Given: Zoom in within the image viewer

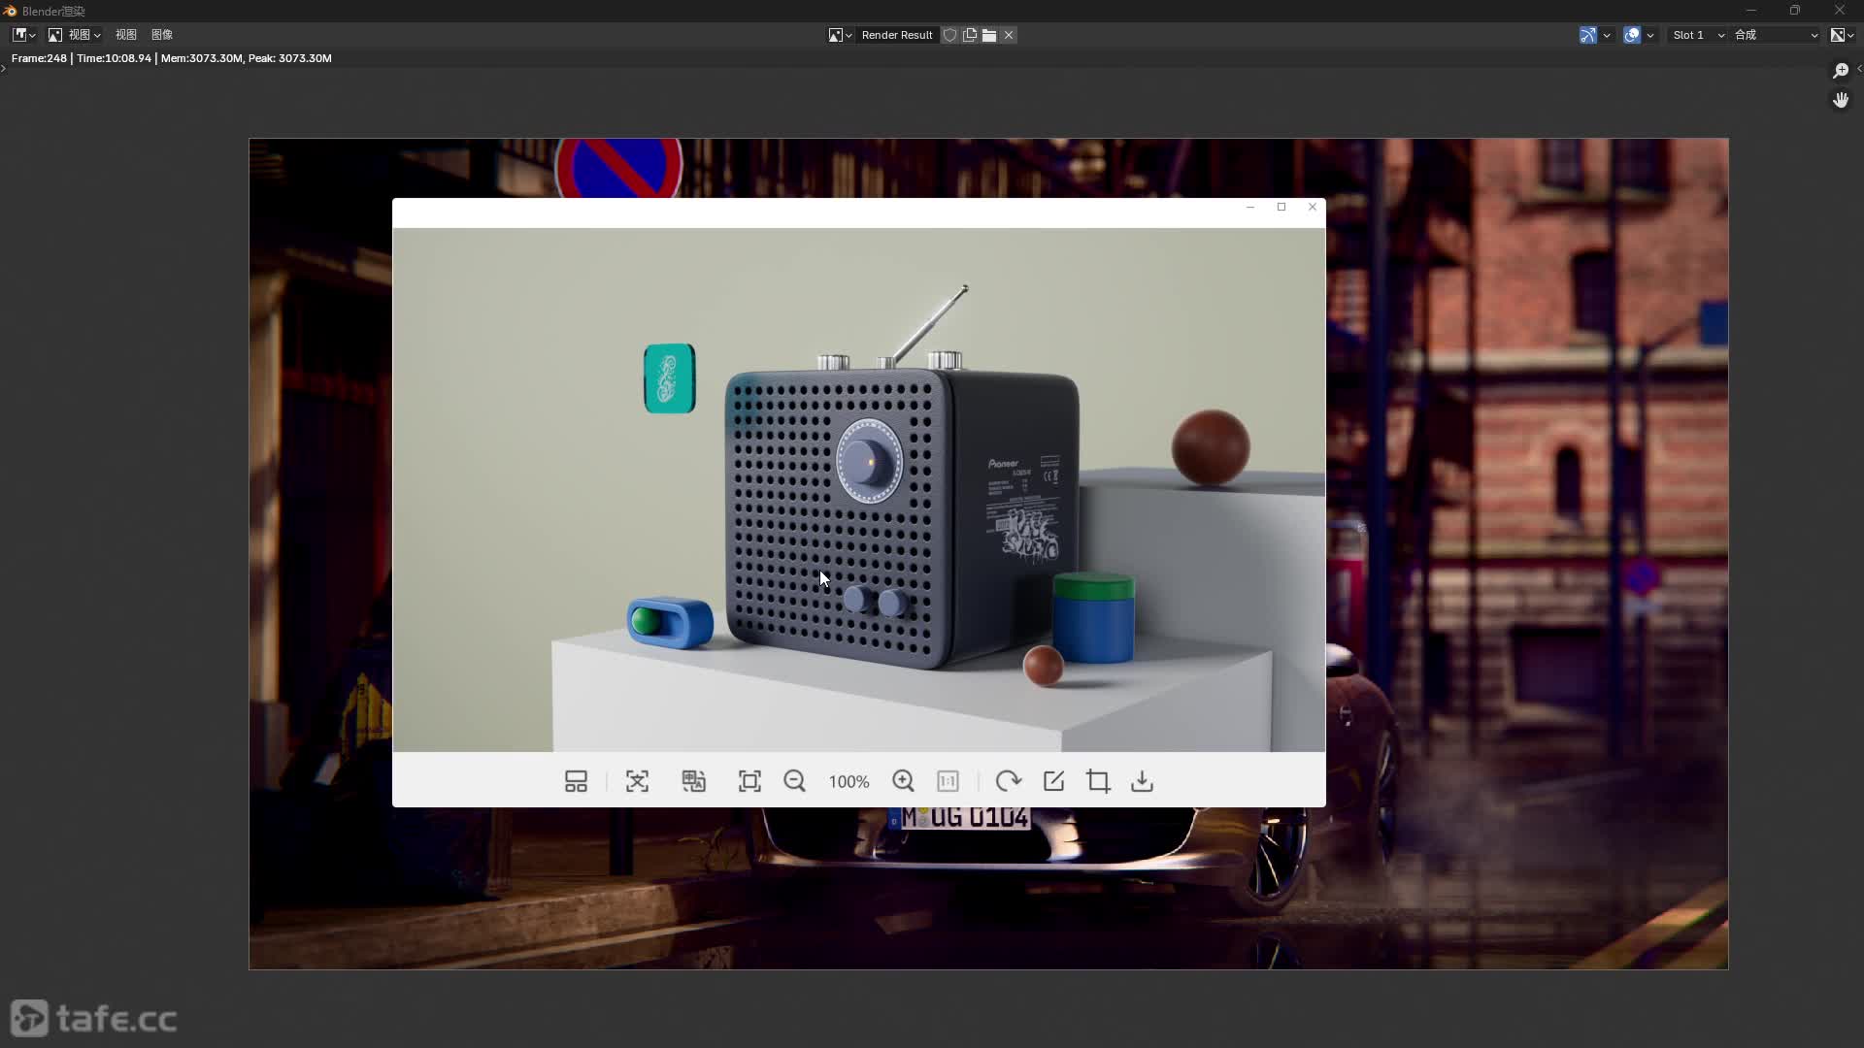Looking at the screenshot, I should pyautogui.click(x=903, y=781).
